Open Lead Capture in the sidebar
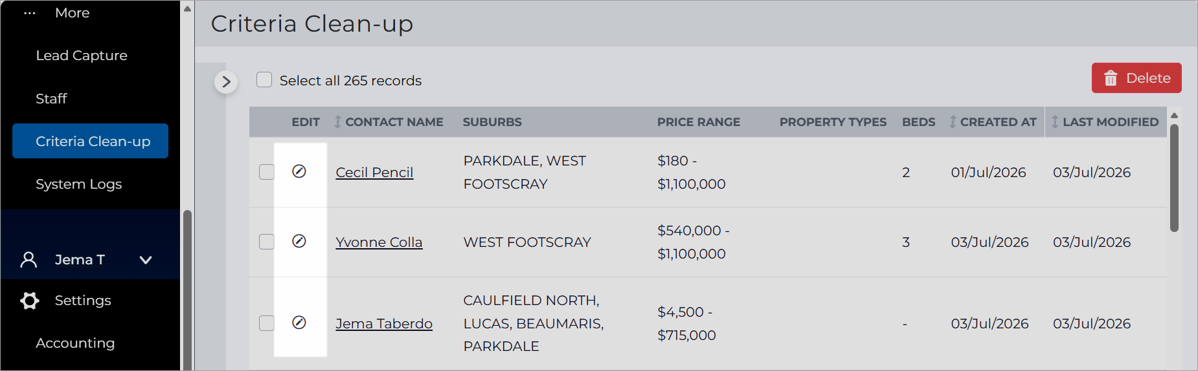The image size is (1198, 371). (82, 56)
